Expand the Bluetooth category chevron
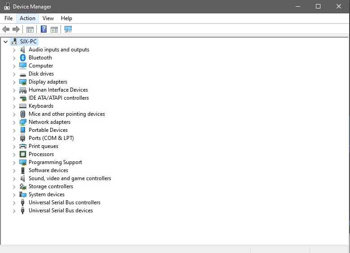This screenshot has height=253, width=350. [x=14, y=58]
